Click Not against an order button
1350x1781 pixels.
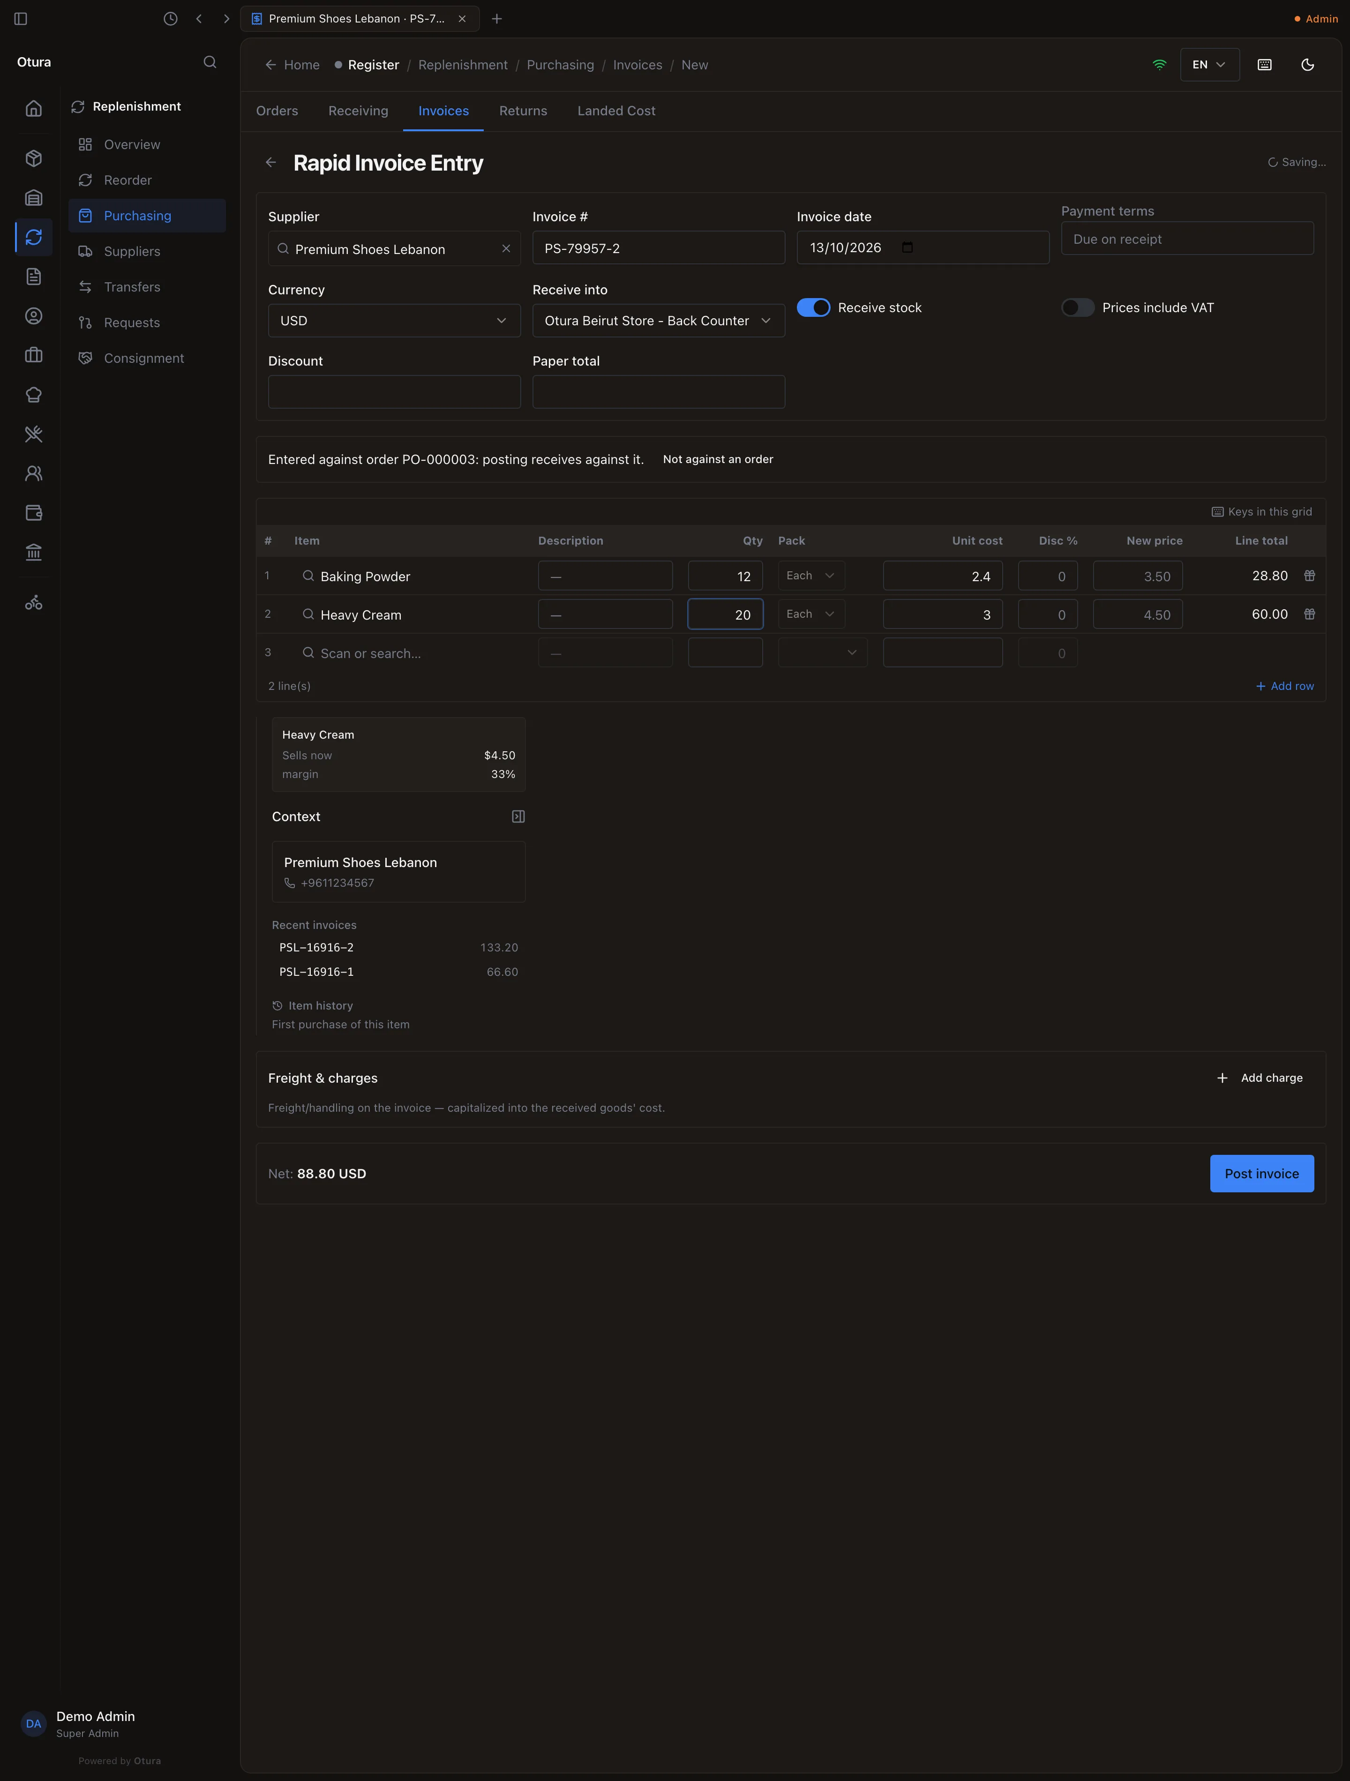(718, 460)
